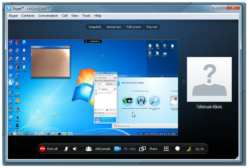Show the dial pad grid

[166, 149]
